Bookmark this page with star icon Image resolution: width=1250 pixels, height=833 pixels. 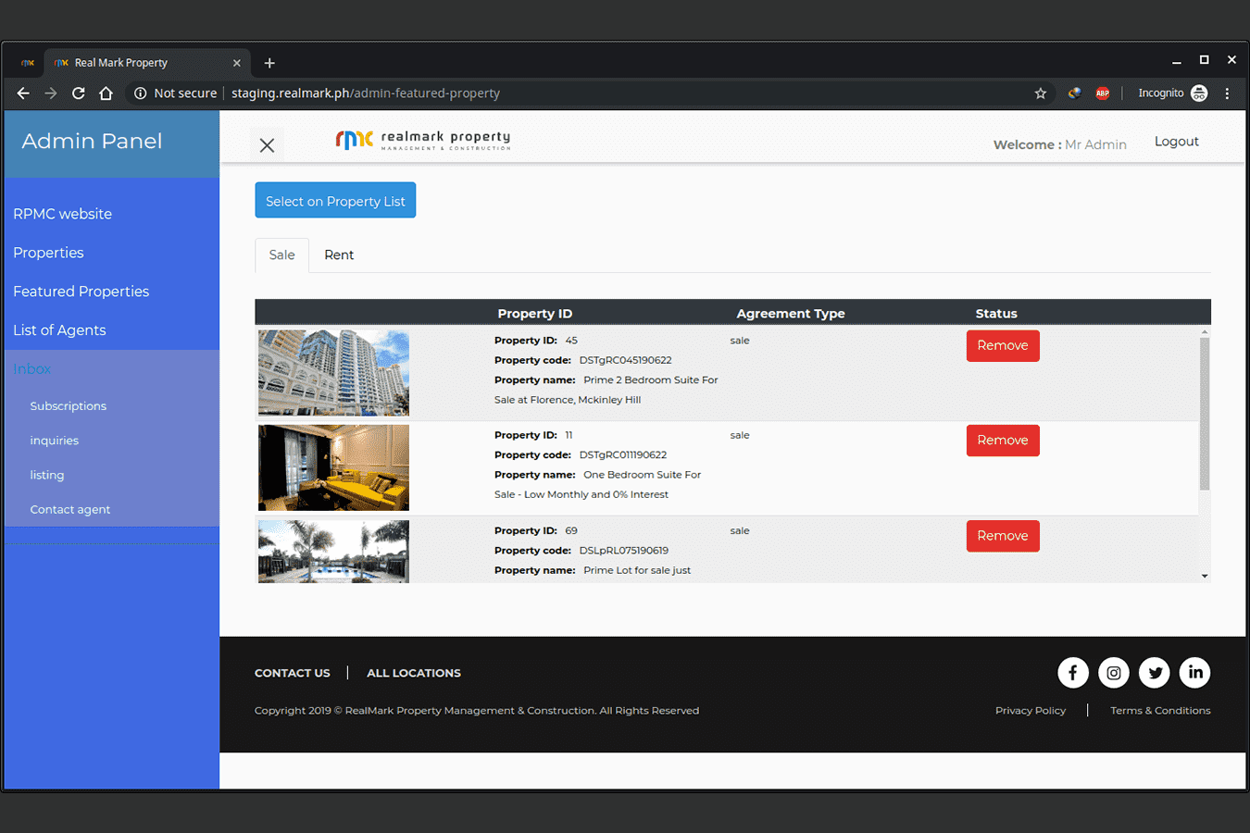pos(1041,93)
